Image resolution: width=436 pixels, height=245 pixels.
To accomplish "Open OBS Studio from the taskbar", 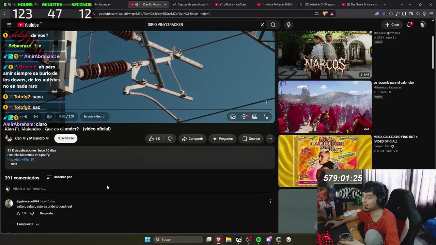I will (x=249, y=240).
